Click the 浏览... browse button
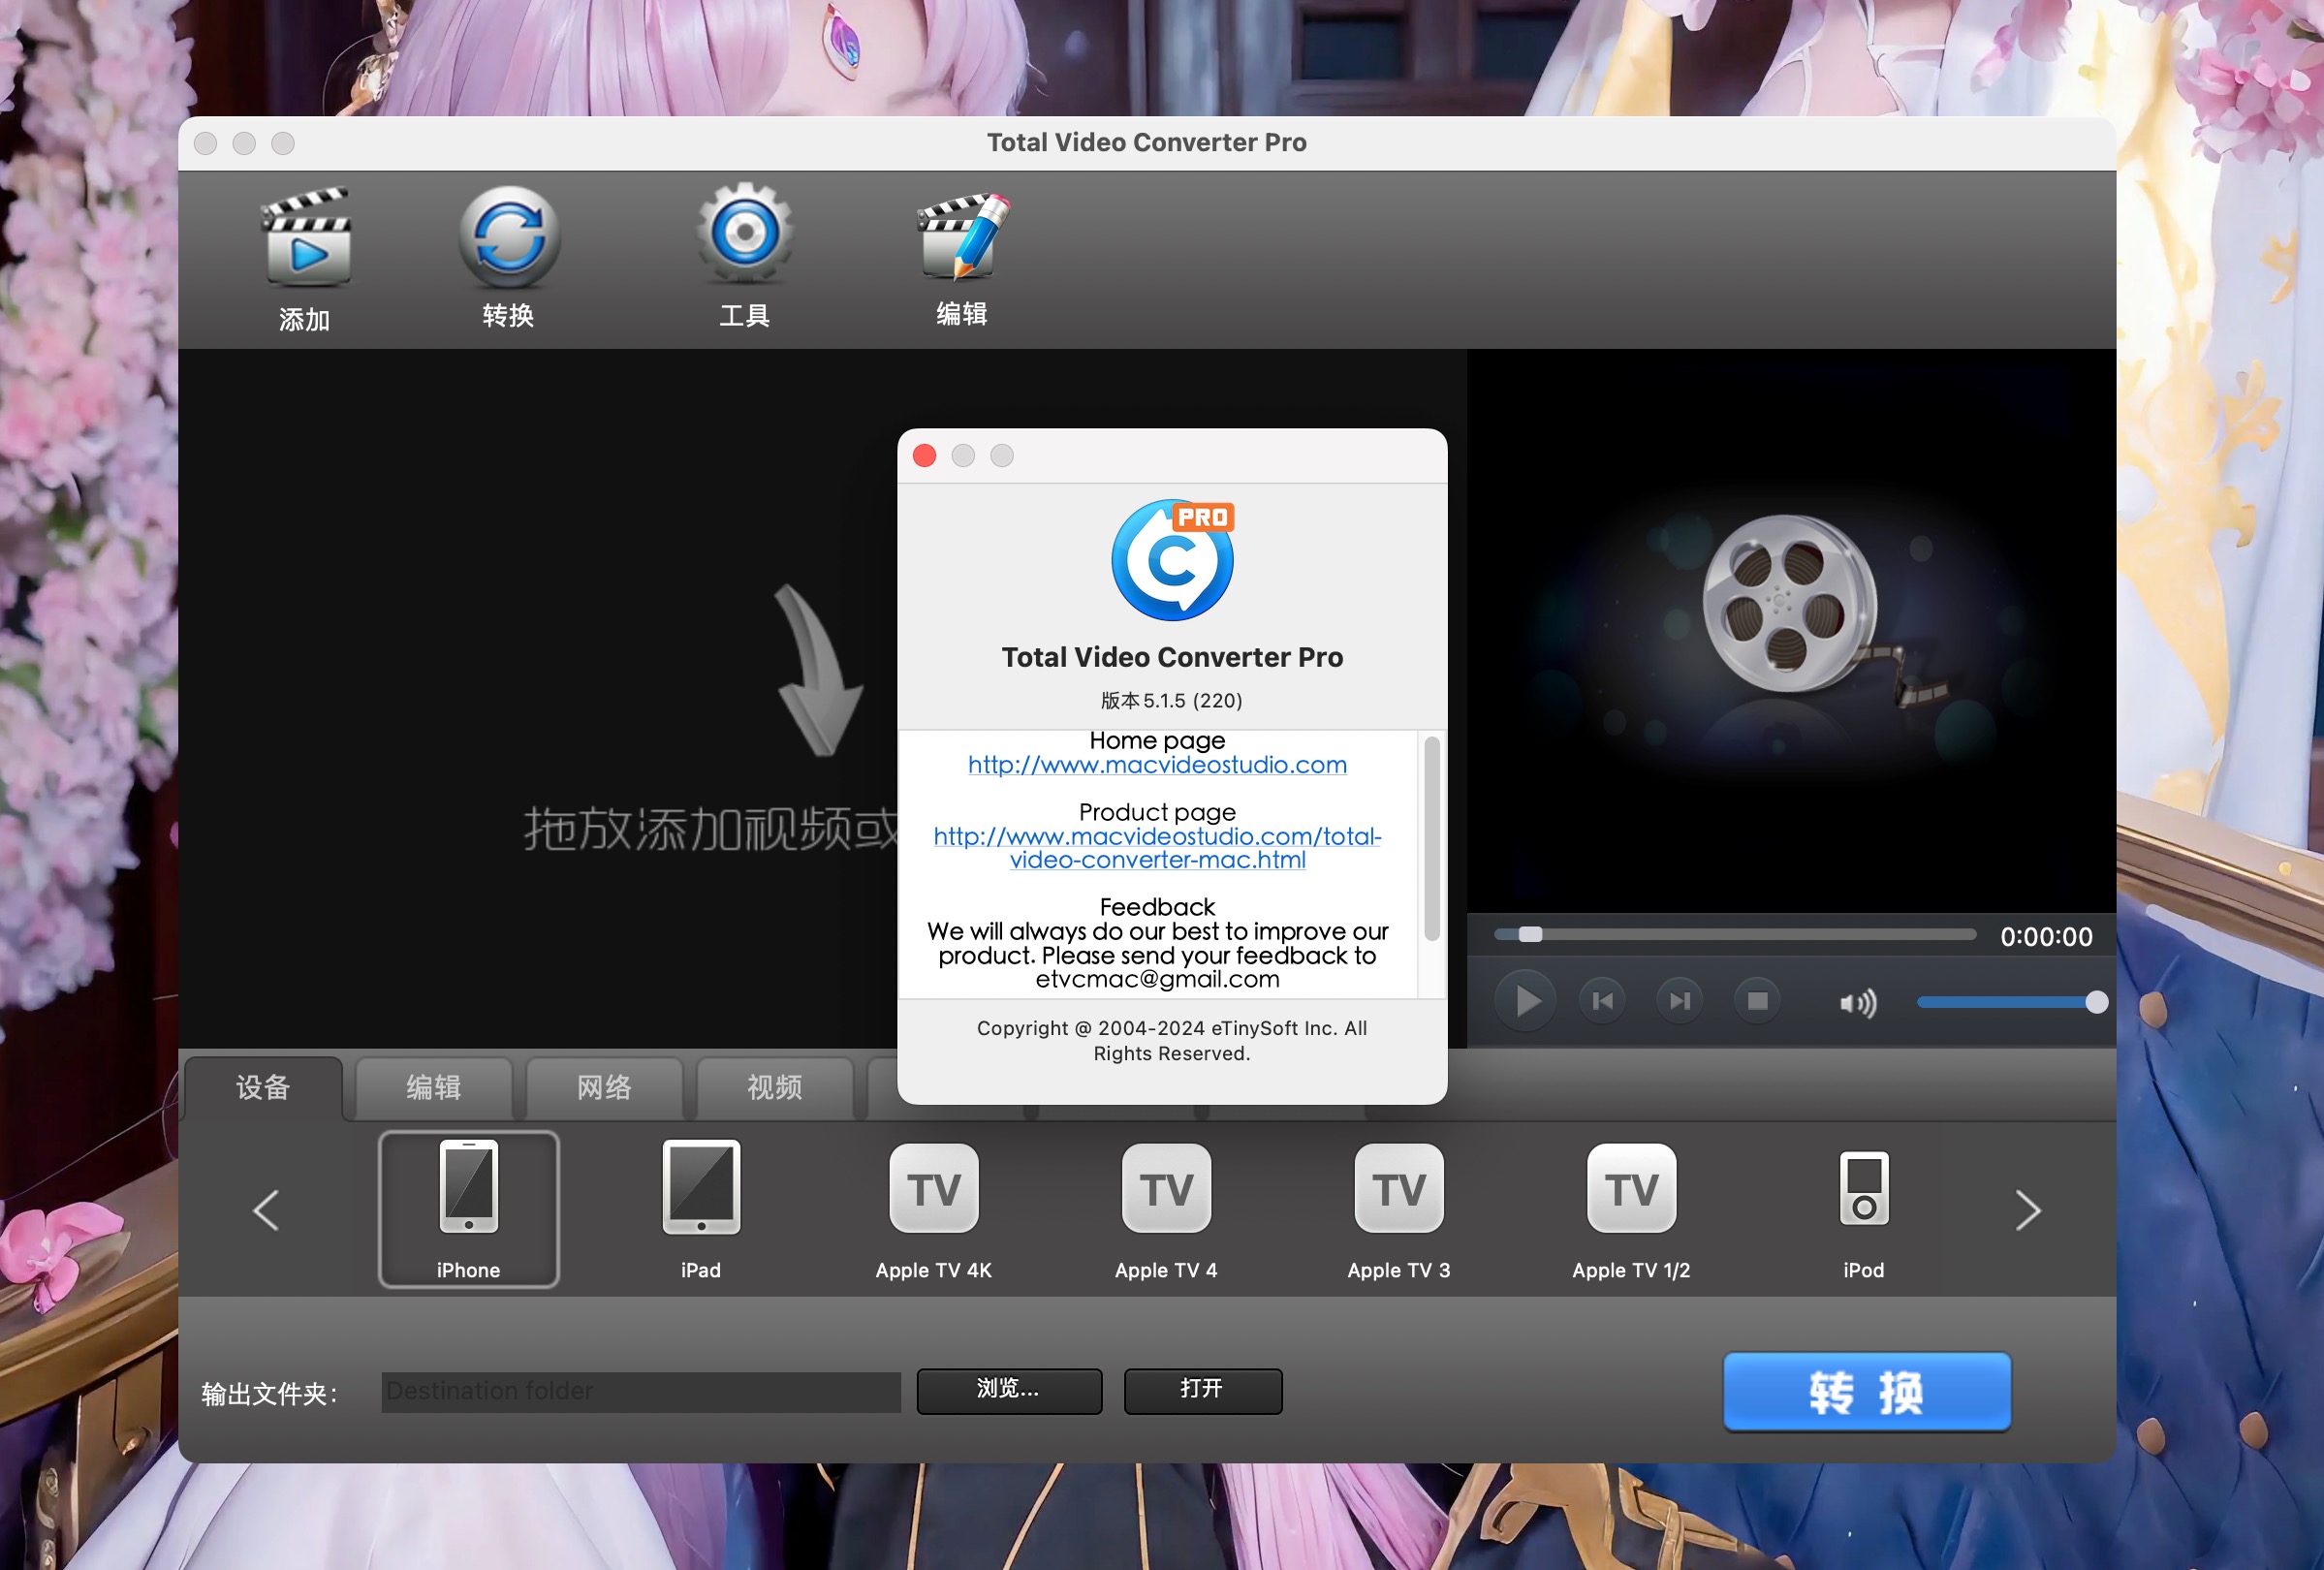The width and height of the screenshot is (2324, 1570). click(1009, 1391)
